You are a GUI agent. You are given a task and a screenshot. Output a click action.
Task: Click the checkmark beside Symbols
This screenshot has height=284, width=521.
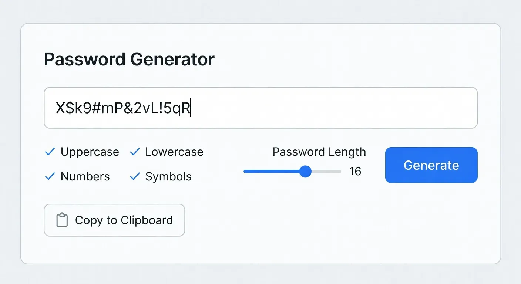point(135,176)
